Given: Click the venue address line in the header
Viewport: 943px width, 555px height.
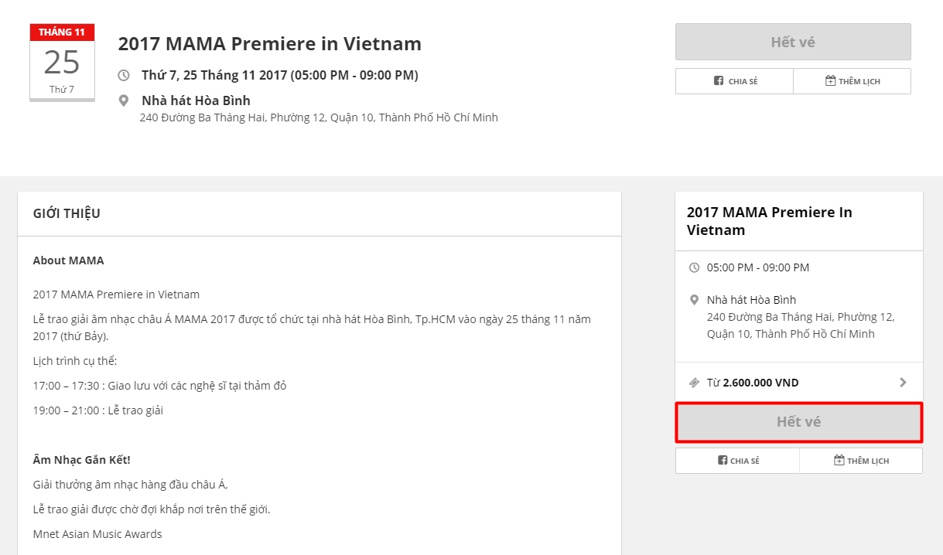Looking at the screenshot, I should (x=319, y=118).
